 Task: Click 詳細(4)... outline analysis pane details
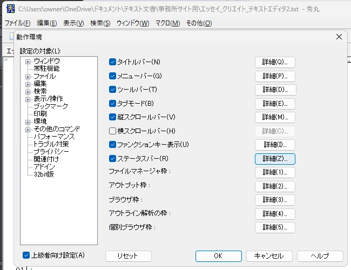point(275,214)
